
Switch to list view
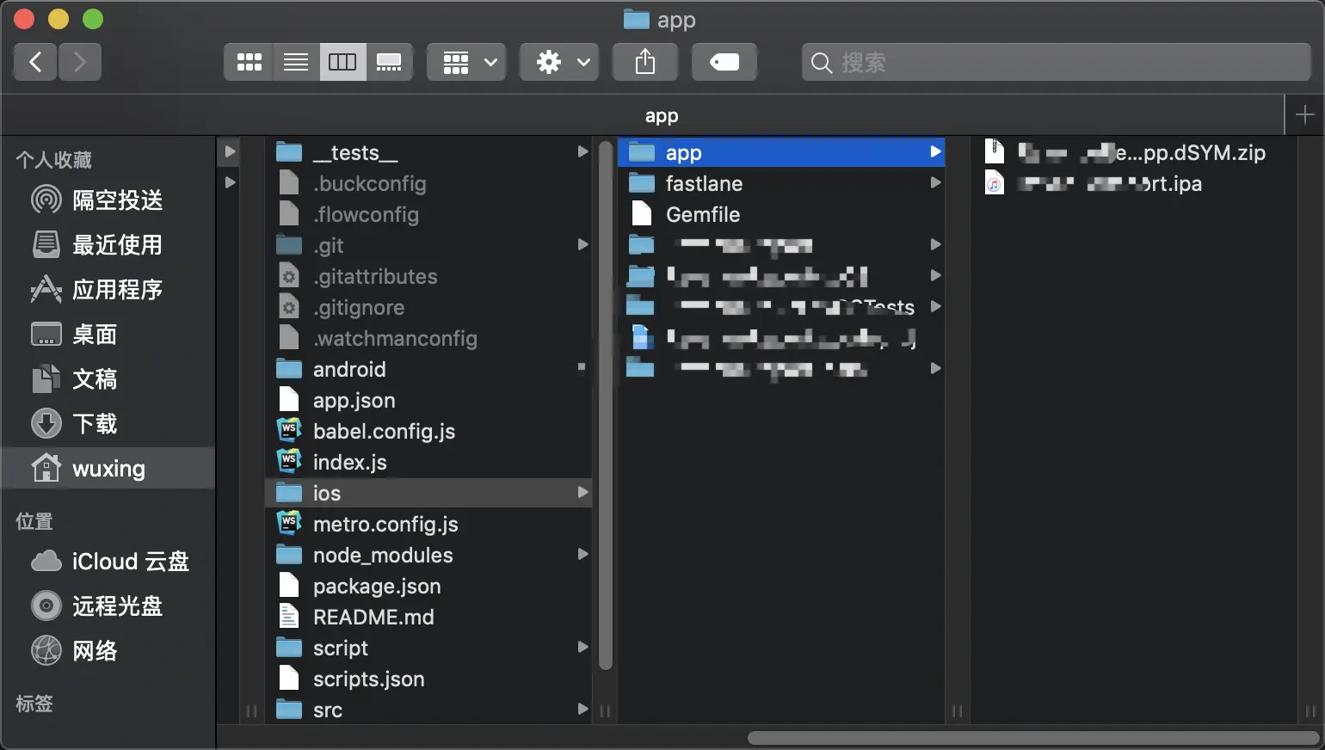pos(296,62)
